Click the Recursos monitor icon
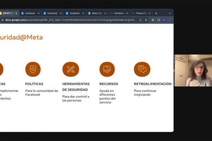212x141 pixels. pos(107,69)
